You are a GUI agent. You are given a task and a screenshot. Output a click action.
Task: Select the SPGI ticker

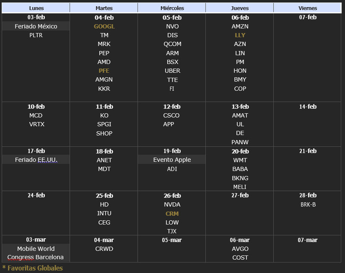104,124
